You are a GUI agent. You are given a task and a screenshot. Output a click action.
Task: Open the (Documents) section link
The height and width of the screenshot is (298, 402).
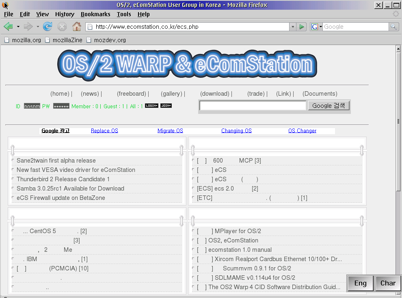click(x=320, y=94)
